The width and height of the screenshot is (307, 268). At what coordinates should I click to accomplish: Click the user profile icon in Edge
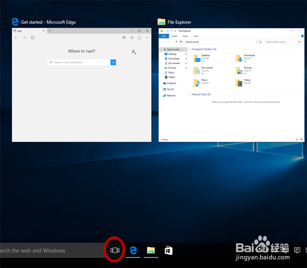(x=134, y=52)
